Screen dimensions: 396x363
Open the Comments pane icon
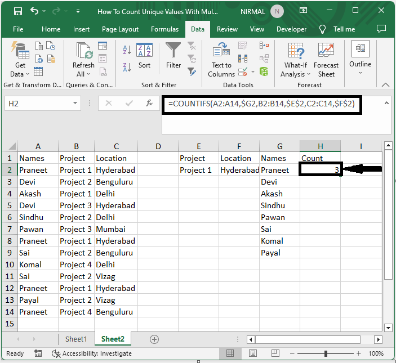(381, 29)
